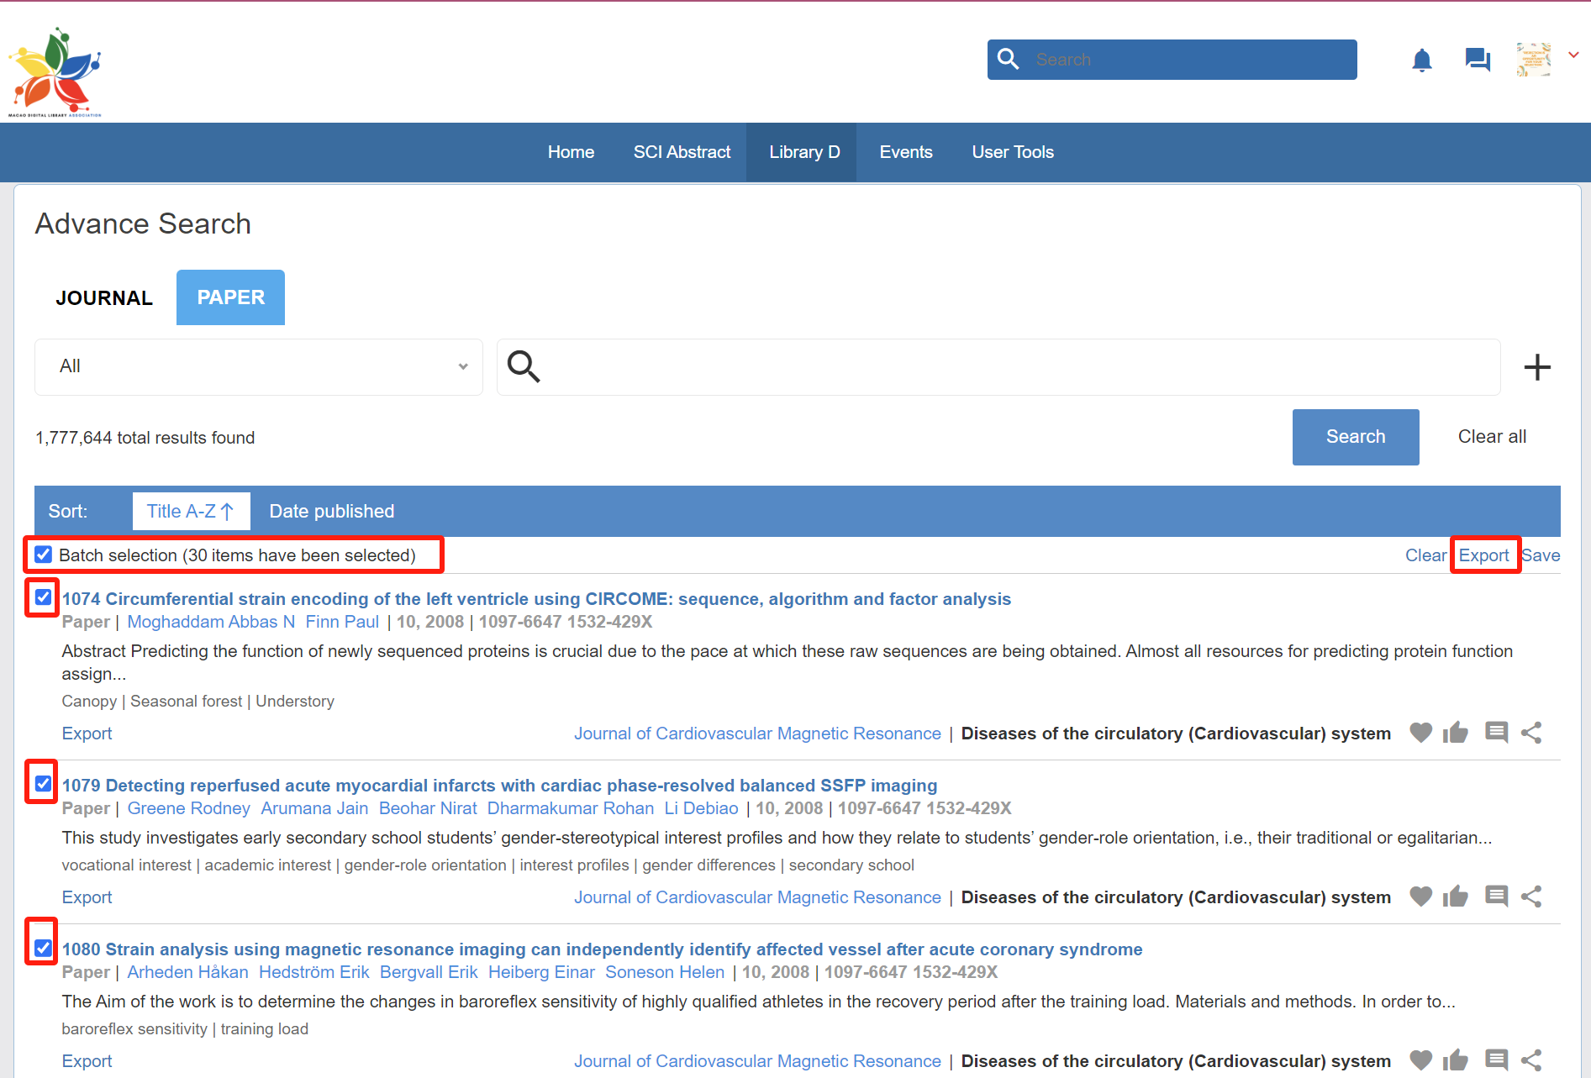The image size is (1591, 1078).
Task: Switch to the JOURNAL tab
Action: 104,297
